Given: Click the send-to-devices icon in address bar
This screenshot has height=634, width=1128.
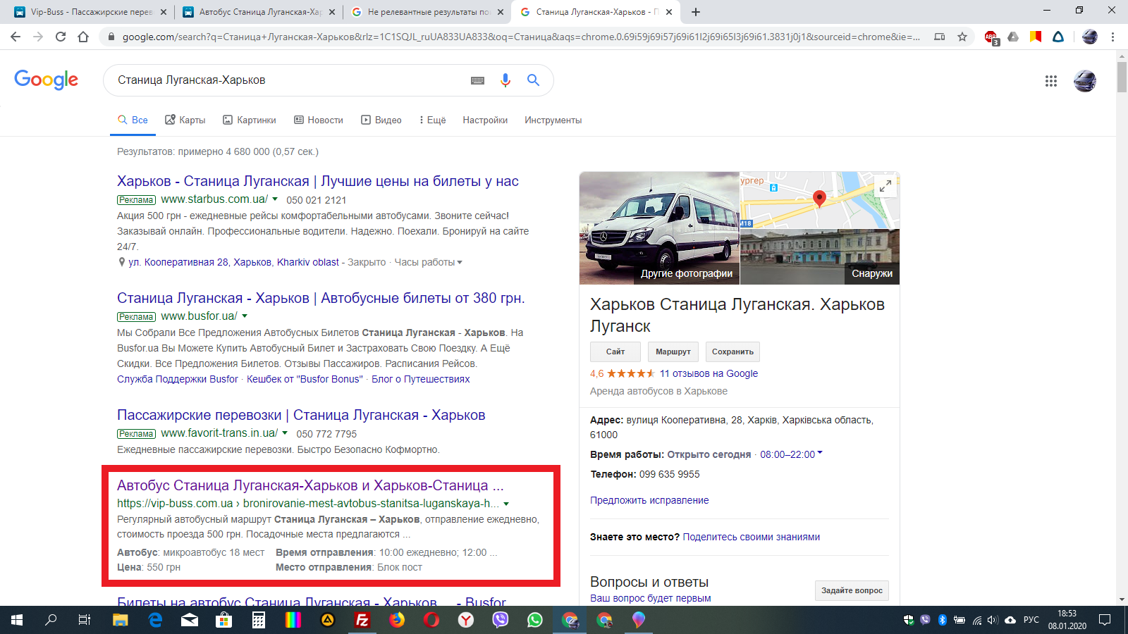Looking at the screenshot, I should (x=939, y=37).
